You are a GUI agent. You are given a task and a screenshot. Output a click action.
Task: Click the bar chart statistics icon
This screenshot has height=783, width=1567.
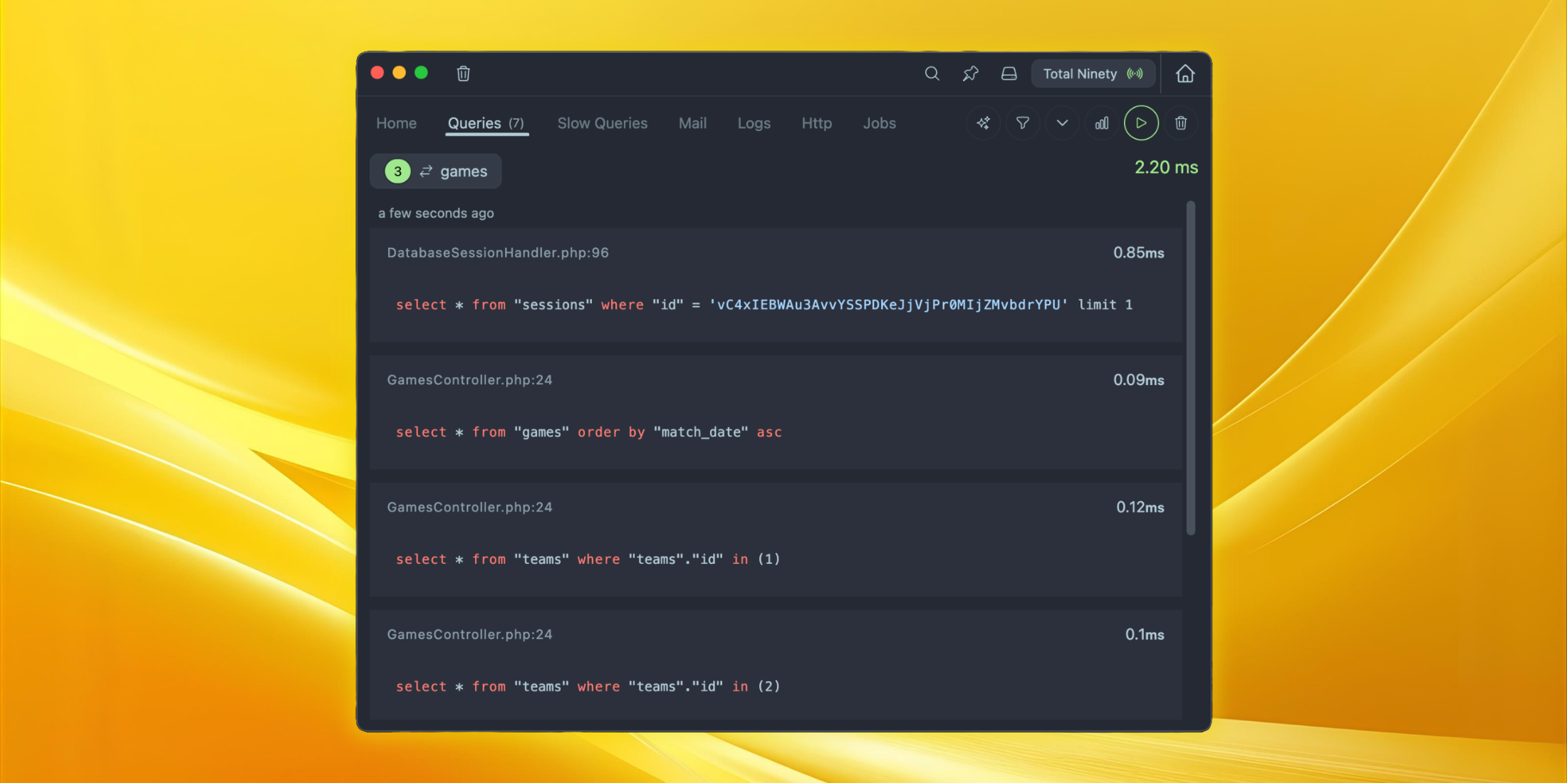pos(1101,123)
